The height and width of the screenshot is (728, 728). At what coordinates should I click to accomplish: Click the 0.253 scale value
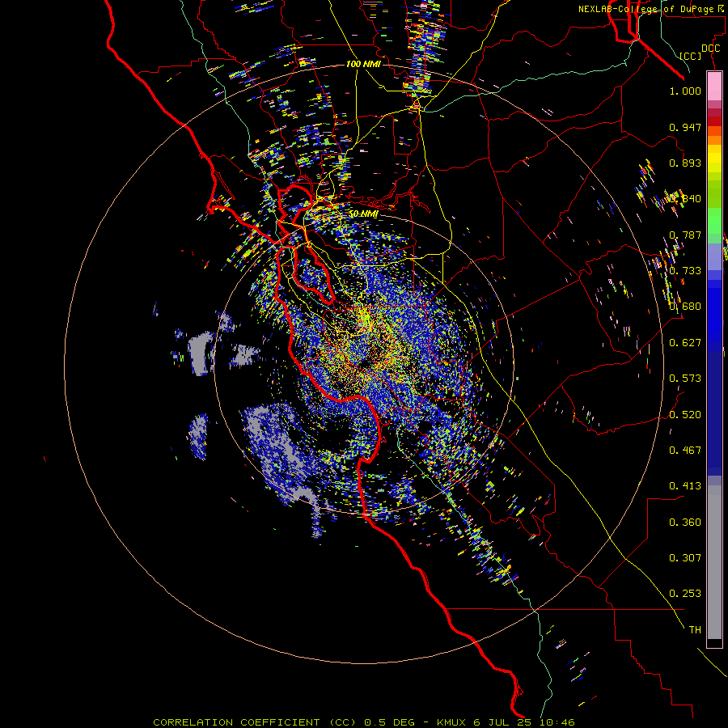pyautogui.click(x=685, y=594)
